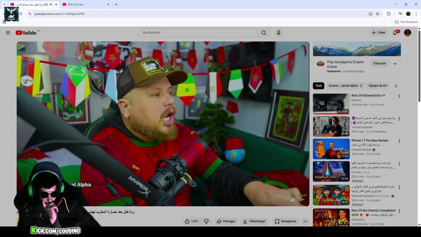Open 'Play Goodgame Empire Online' ad link
The width and height of the screenshot is (421, 237).
345,64
